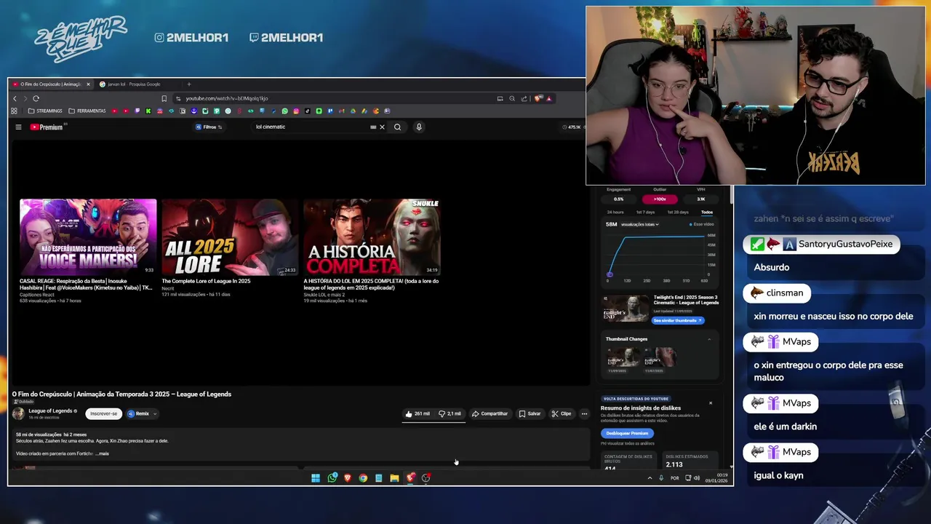Open Chrome from the taskbar
This screenshot has height=524, width=931.
coord(363,478)
